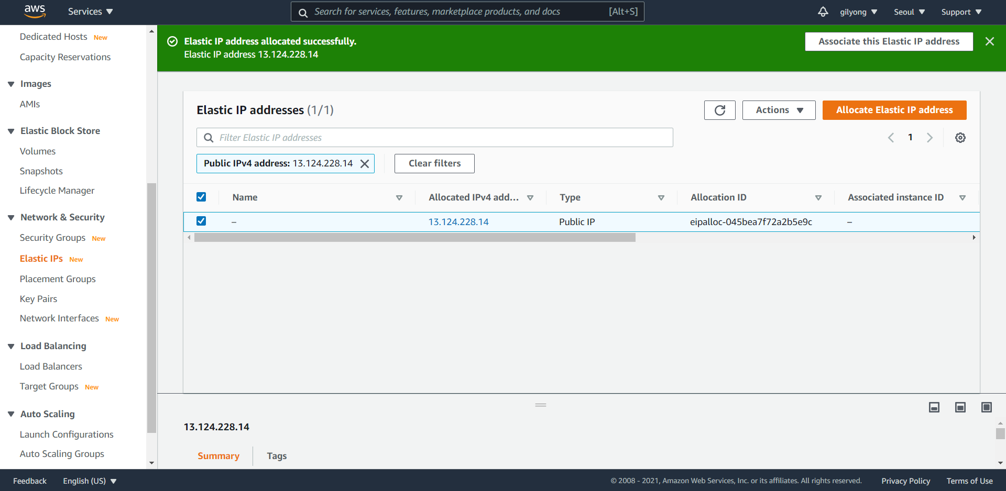This screenshot has height=491, width=1006.
Task: Open Lifecycle Manager in the sidebar
Action: coord(57,191)
